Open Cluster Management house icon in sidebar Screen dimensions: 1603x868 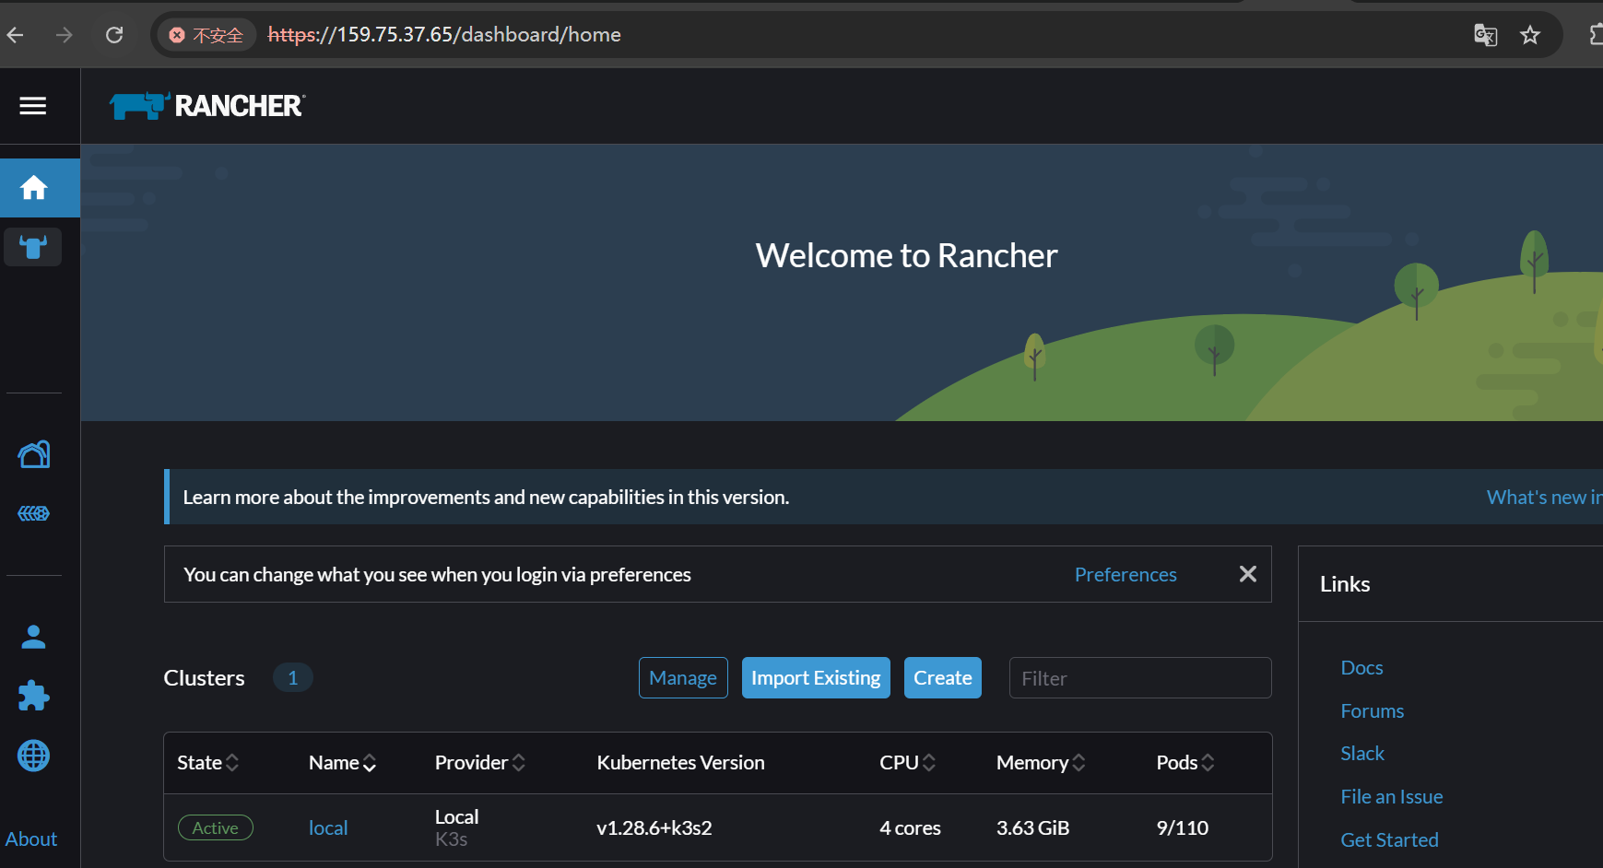point(34,454)
